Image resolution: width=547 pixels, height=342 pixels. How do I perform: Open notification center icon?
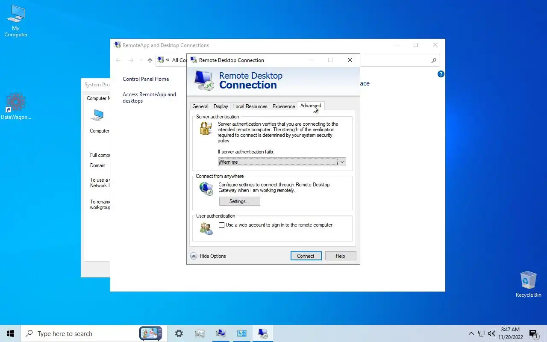pos(533,333)
